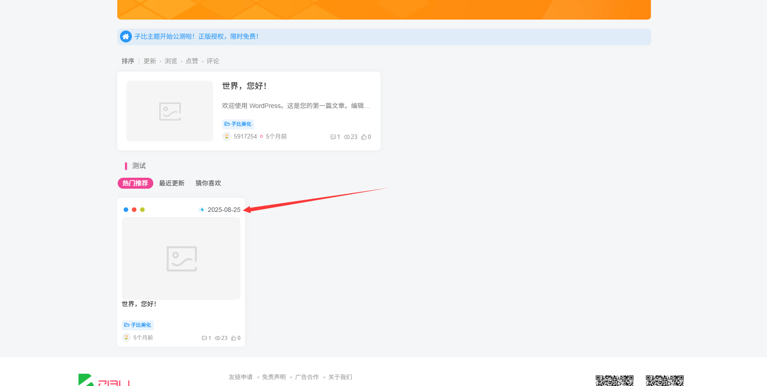767x386 pixels.
Task: Open the 广告合作 footer link
Action: click(x=307, y=377)
